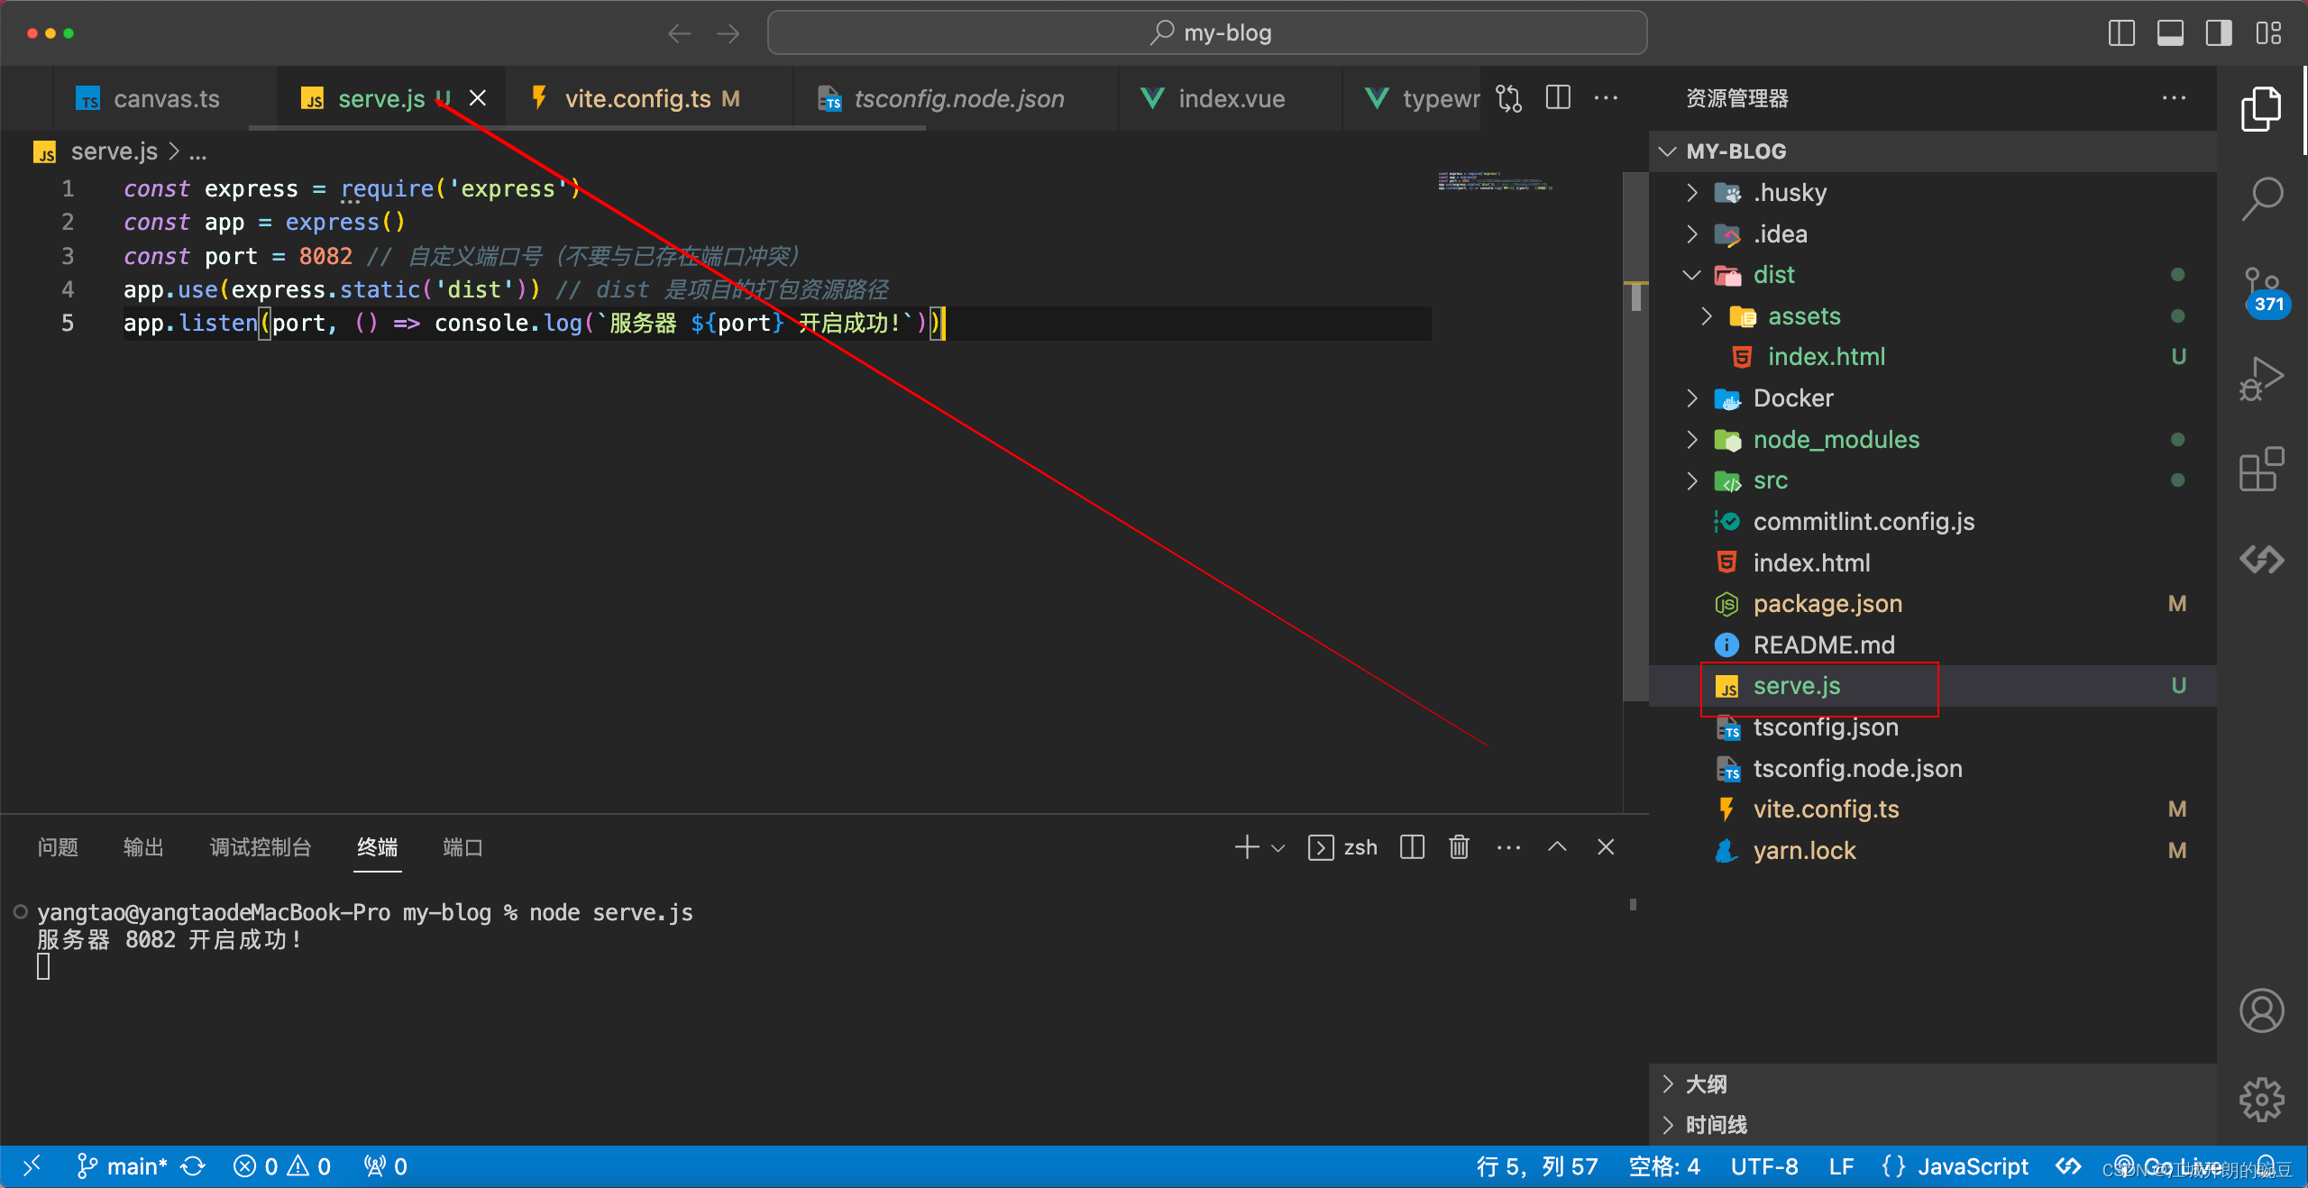Split the editor to the right

pos(1558,97)
